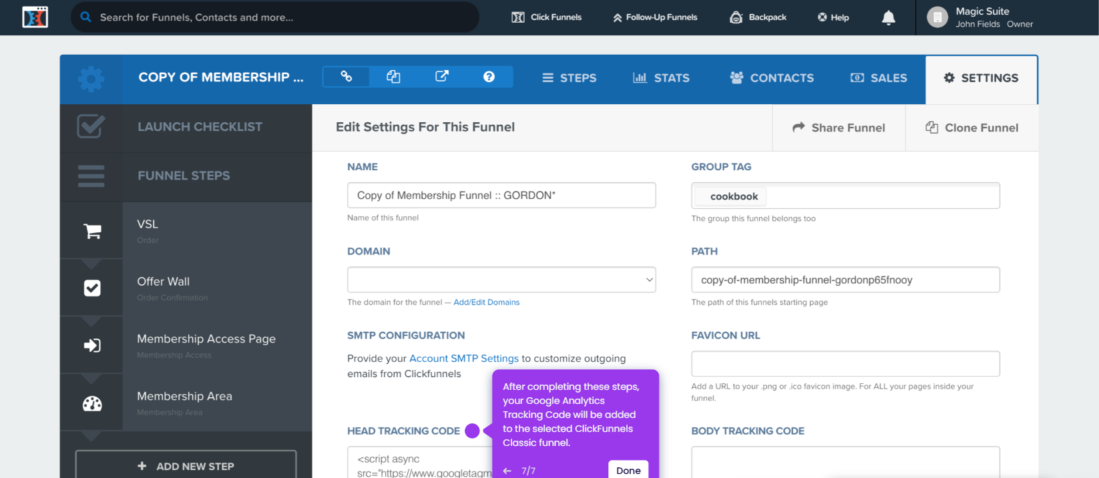Screen dimensions: 1099x478
Task: Open funnel in new window icon
Action: [441, 77]
